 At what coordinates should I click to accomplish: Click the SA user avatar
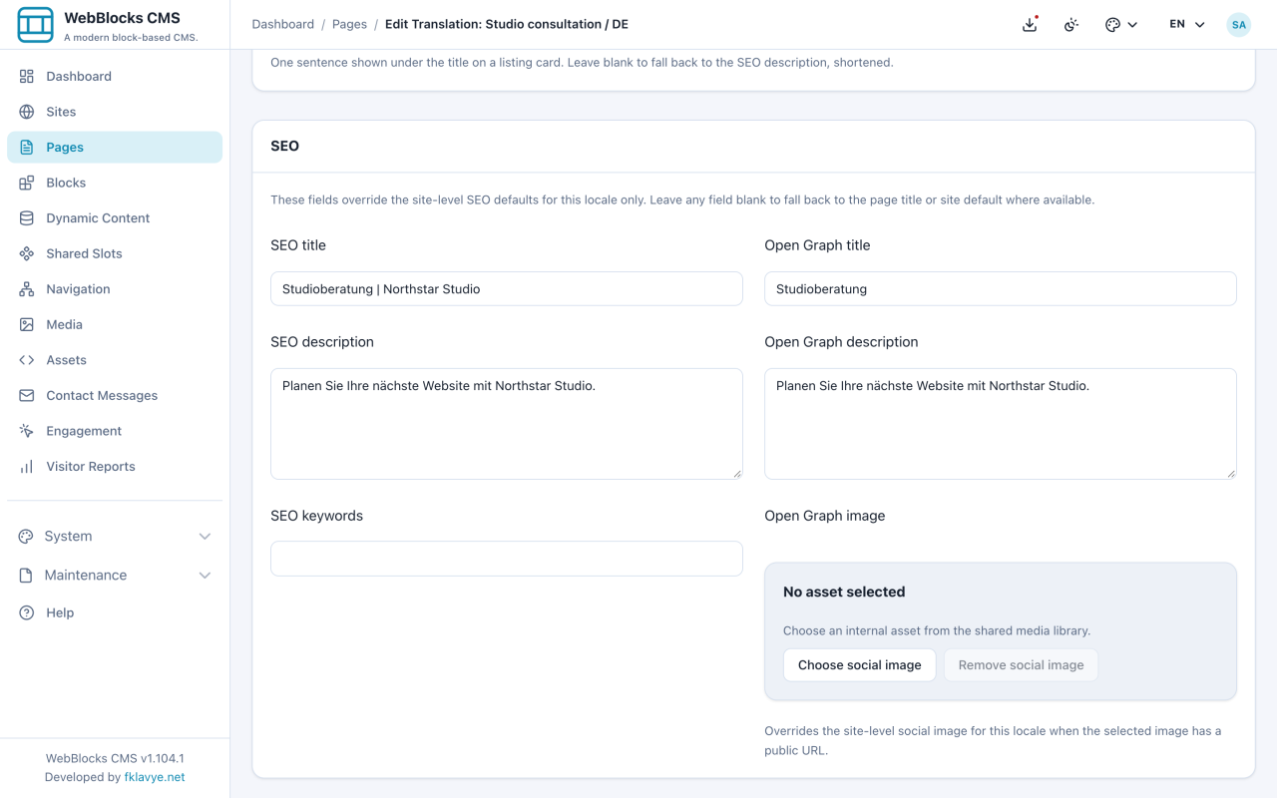coord(1239,24)
